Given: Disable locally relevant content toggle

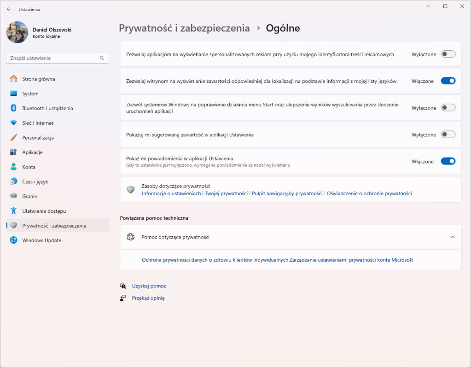Looking at the screenshot, I should (447, 81).
